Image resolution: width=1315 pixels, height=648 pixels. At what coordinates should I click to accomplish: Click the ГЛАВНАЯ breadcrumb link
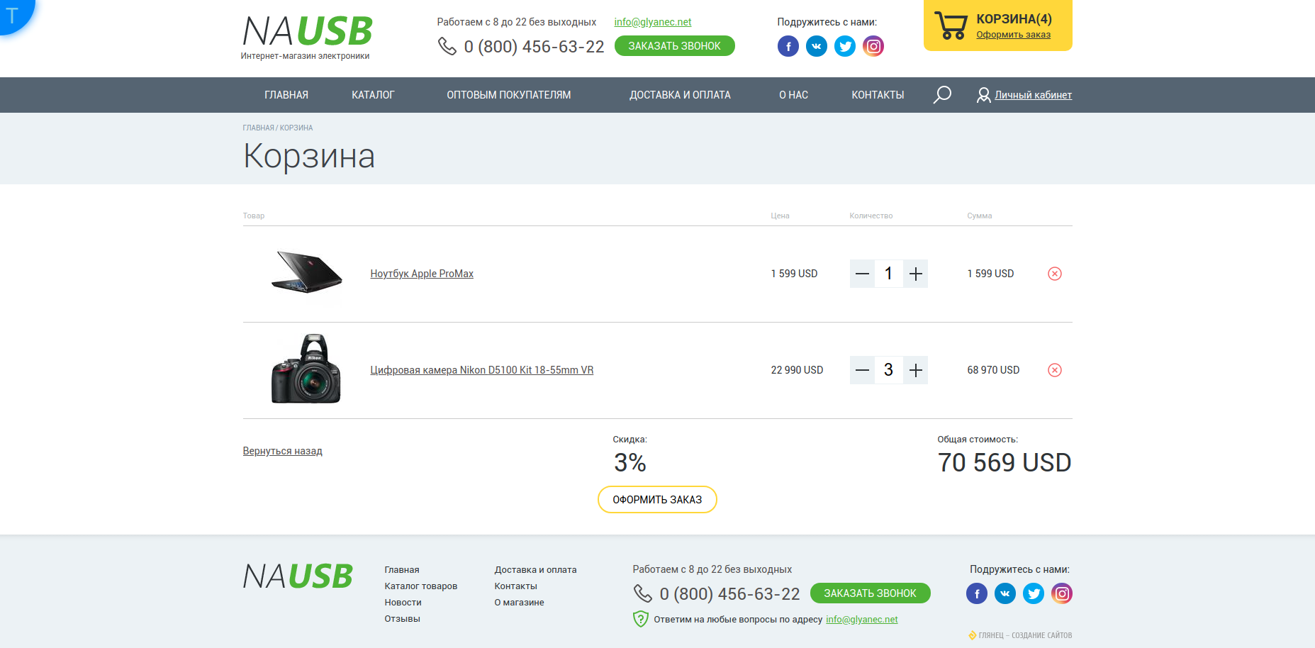(258, 128)
